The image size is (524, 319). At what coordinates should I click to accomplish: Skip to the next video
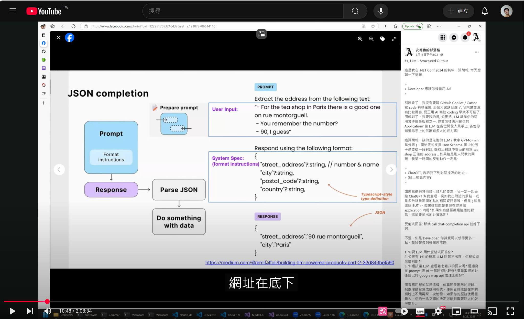point(30,311)
